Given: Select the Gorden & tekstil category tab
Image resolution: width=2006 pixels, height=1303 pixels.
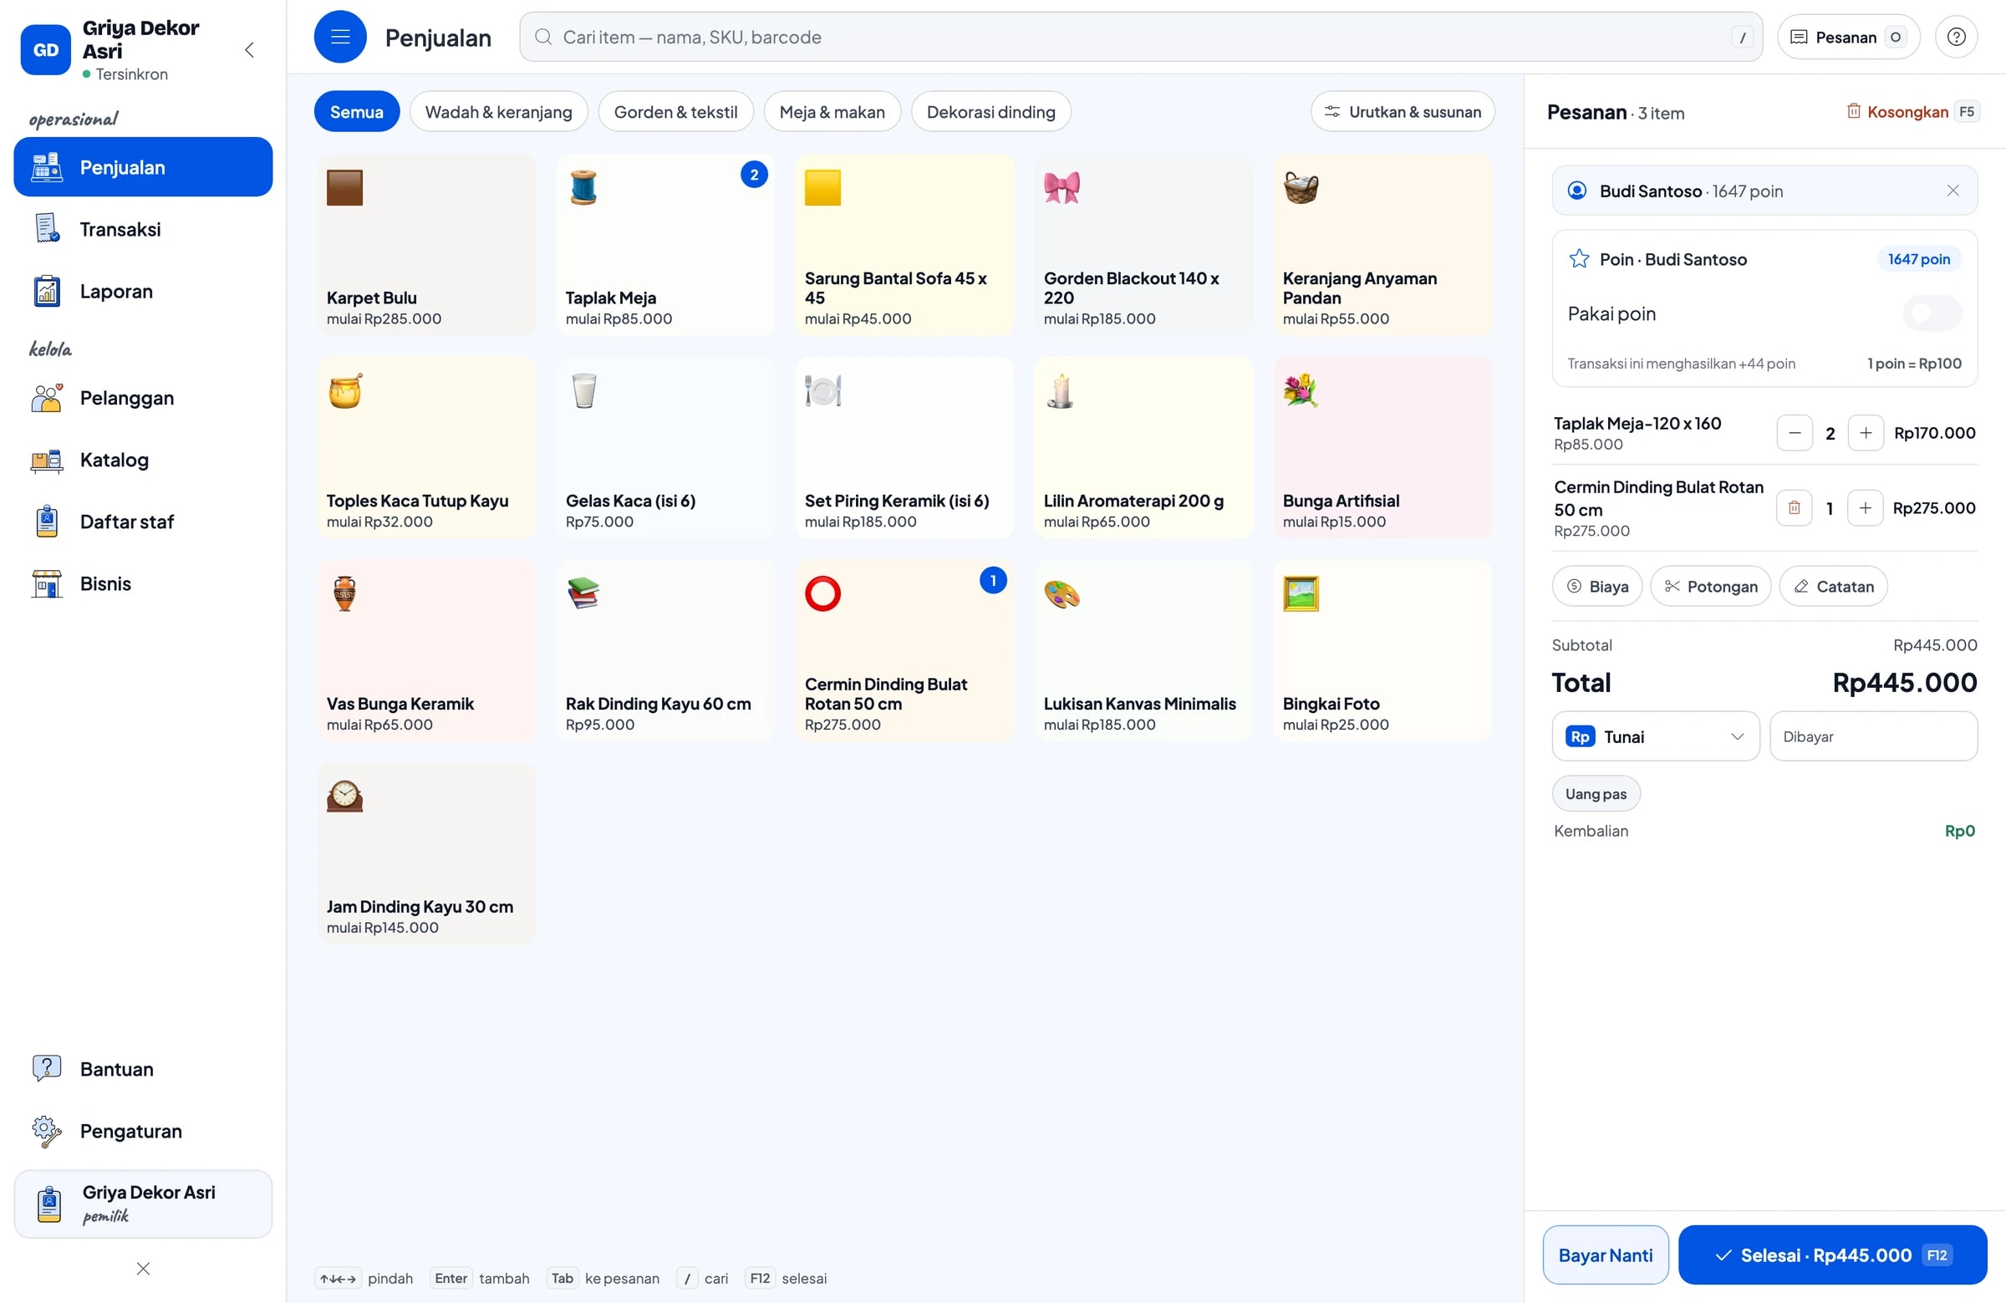Looking at the screenshot, I should [675, 112].
